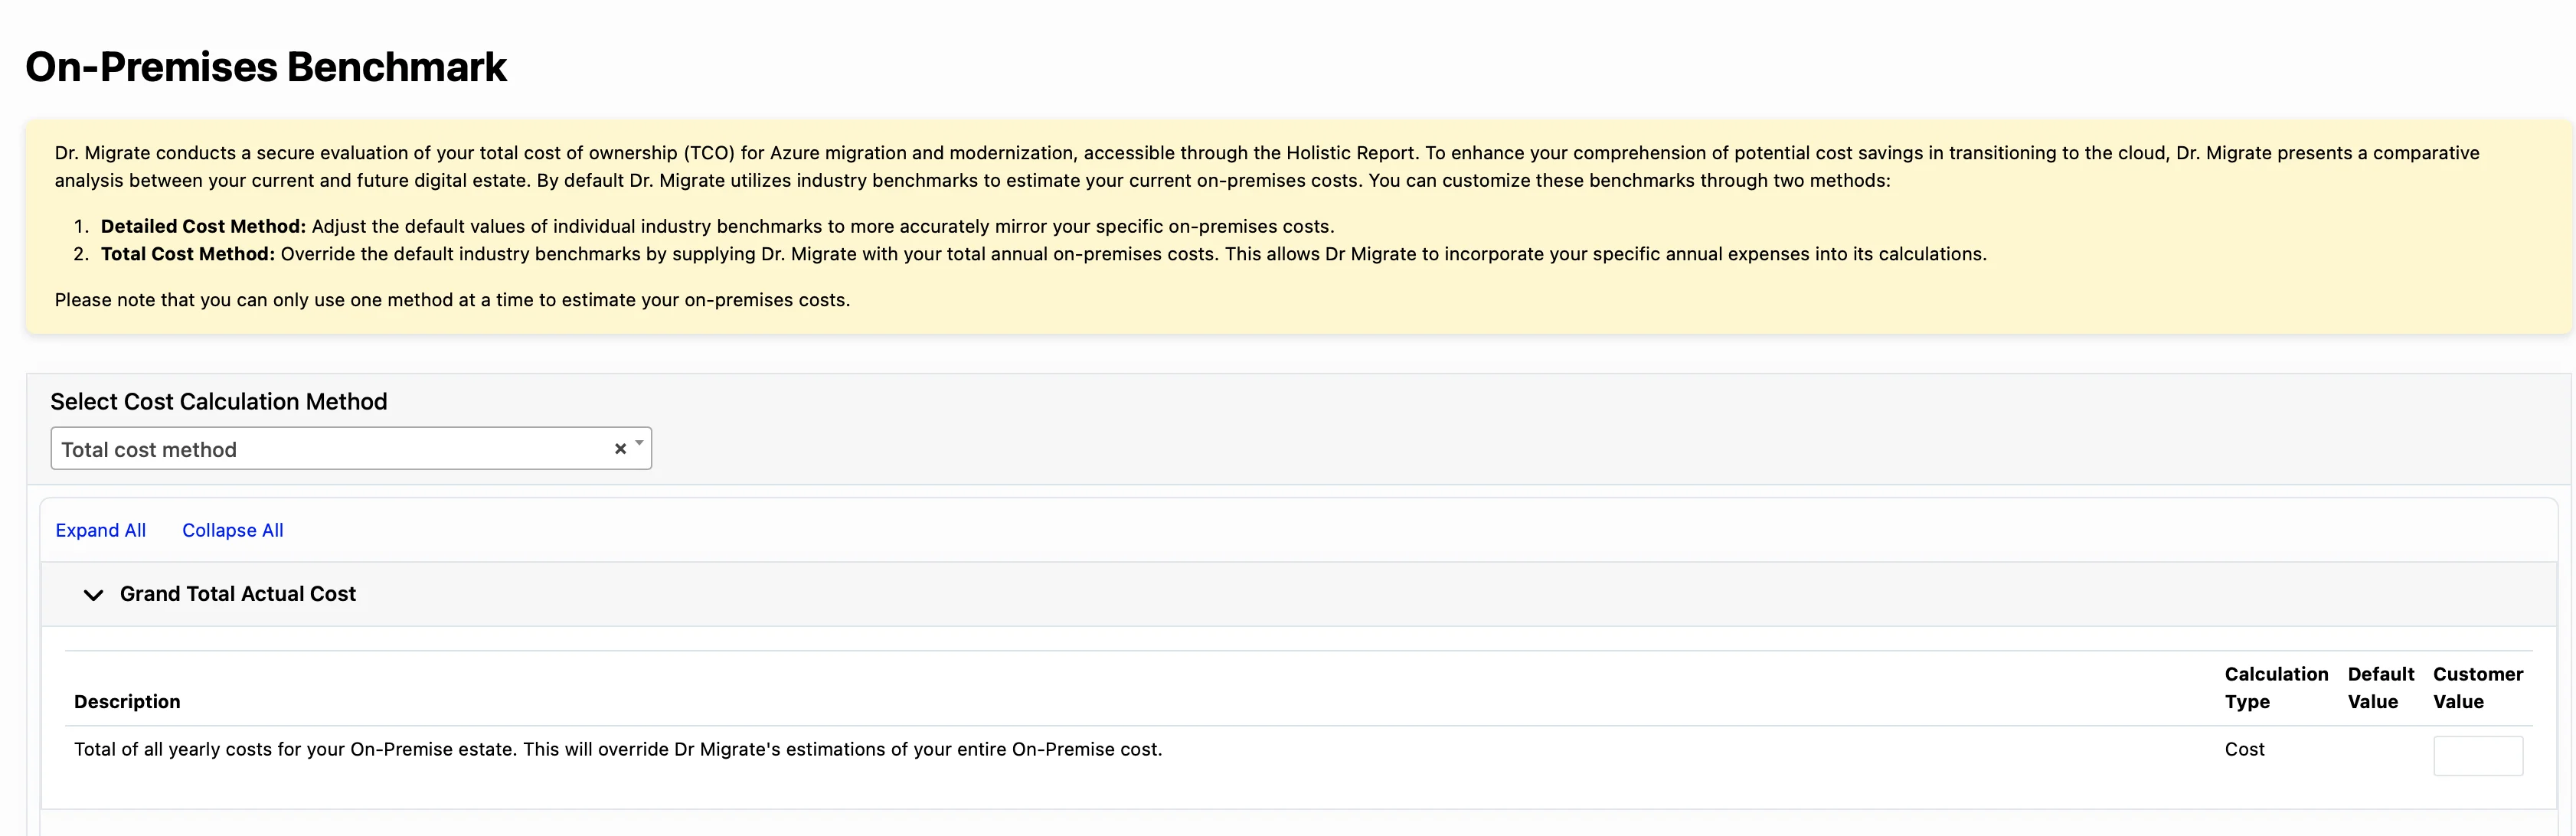2576x836 pixels.
Task: Clear the Total cost method selection
Action: click(x=620, y=449)
